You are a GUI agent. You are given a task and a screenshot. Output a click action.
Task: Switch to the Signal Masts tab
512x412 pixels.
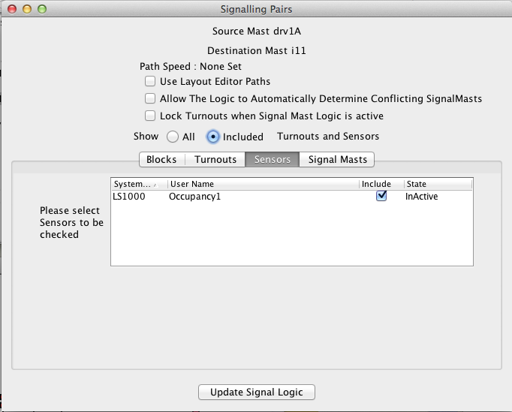[x=337, y=159]
